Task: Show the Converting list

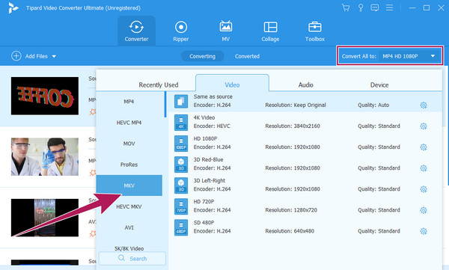Action: click(x=202, y=56)
